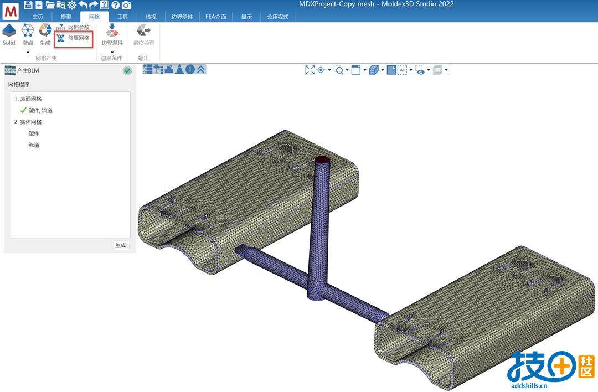This screenshot has height=392, width=598.
Task: Click the 最终检查 final check icon
Action: tap(144, 35)
